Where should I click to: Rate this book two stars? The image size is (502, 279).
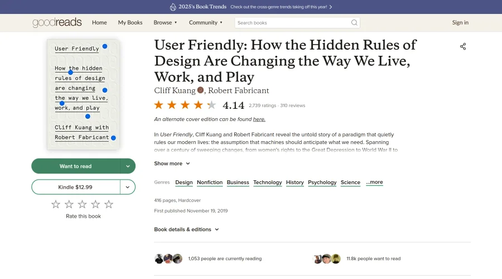coord(69,204)
